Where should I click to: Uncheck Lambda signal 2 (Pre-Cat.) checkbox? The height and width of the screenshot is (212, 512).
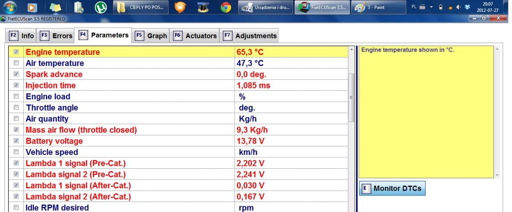16,174
